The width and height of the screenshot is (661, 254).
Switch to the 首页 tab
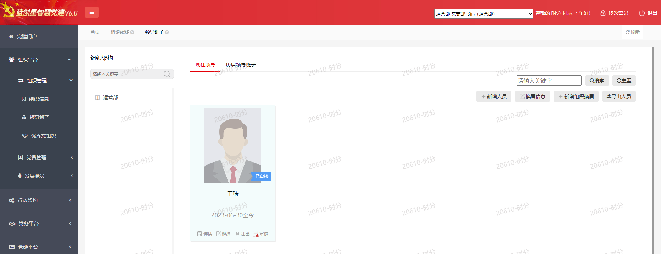(95, 32)
